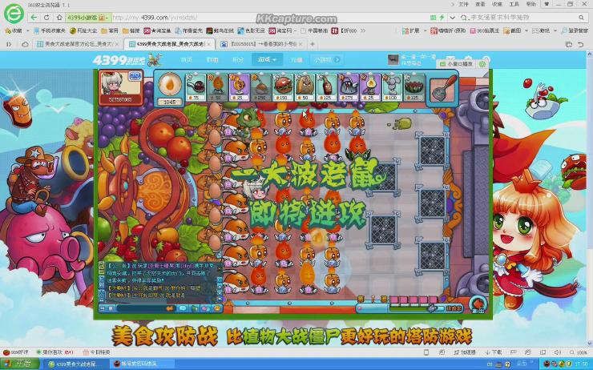Viewport: 593px width, 370px height.
Task: Switch to the 美食大战老鼠官方论坛 tab
Action: tap(78, 44)
